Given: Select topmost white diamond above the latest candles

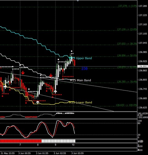Looking at the screenshot, I should pyautogui.click(x=72, y=51).
